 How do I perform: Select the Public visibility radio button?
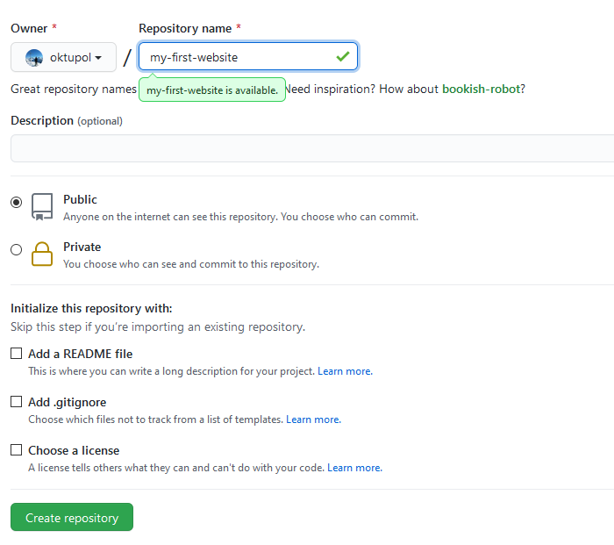(x=17, y=202)
